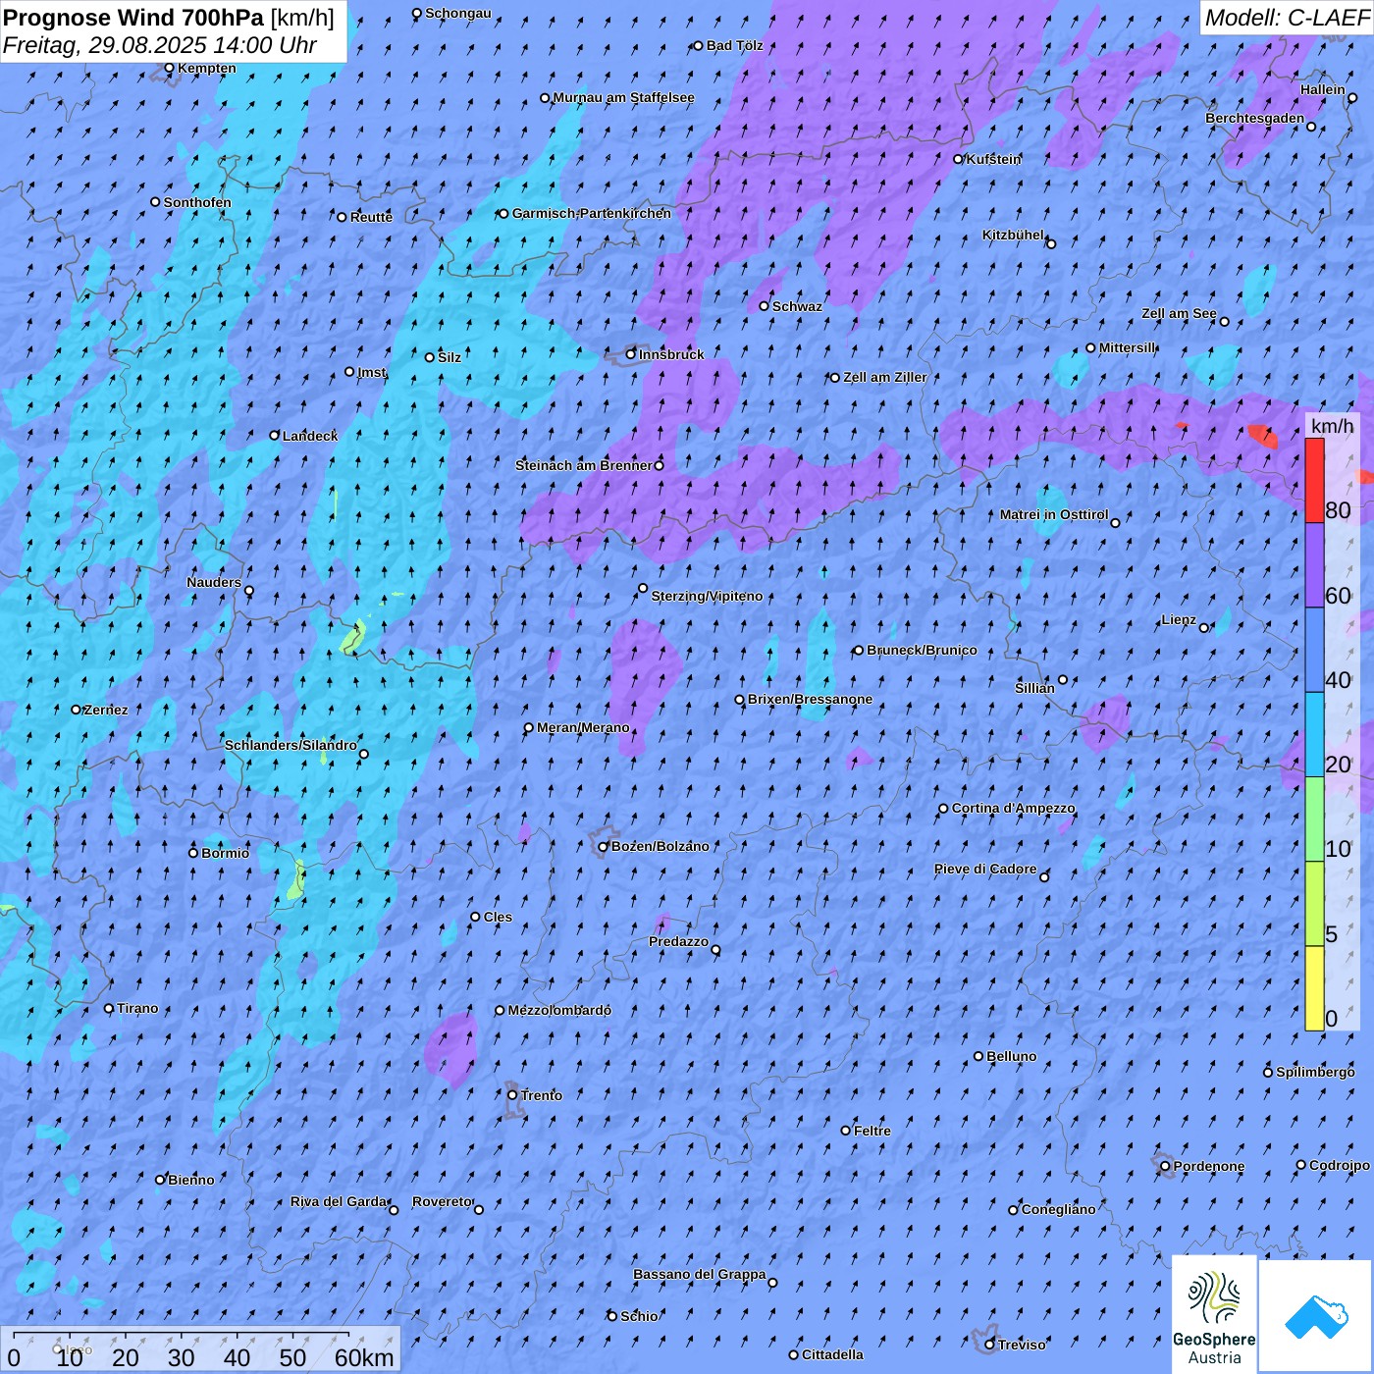The height and width of the screenshot is (1374, 1374).
Task: Click the 'Steinach am Brenner' label
Action: click(583, 465)
